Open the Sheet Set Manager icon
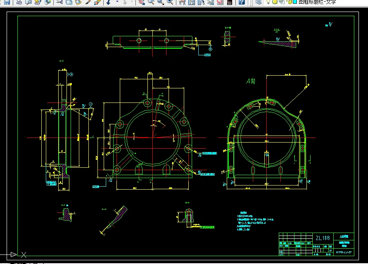Image resolution: width=368 pixels, height=264 pixels. tap(211, 2)
